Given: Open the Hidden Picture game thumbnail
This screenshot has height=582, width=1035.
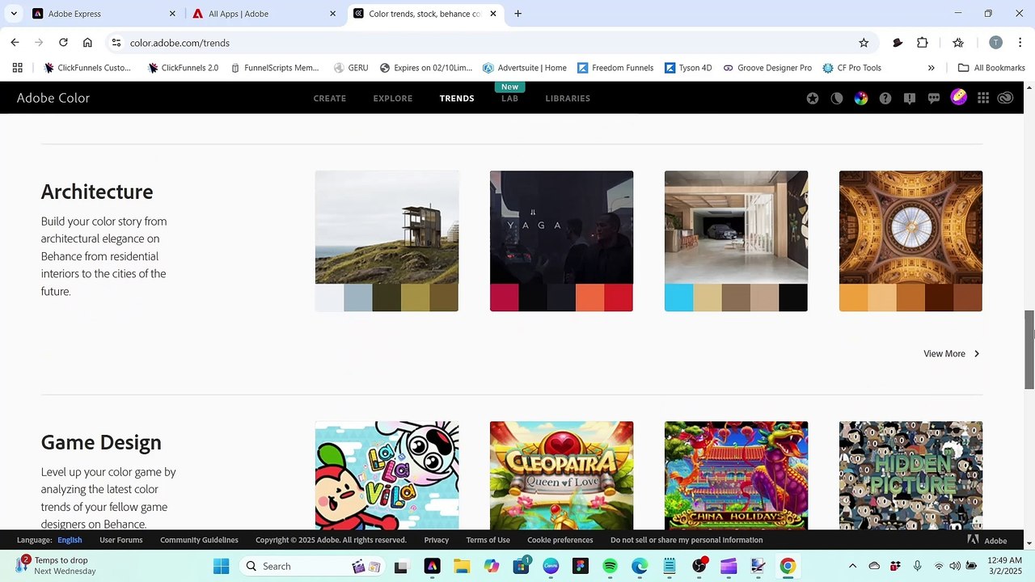Looking at the screenshot, I should point(910,475).
